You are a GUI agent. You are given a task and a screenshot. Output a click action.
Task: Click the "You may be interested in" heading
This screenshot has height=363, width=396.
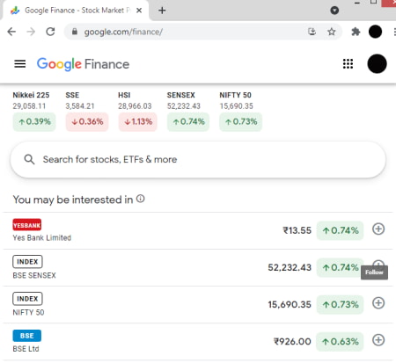tap(73, 200)
